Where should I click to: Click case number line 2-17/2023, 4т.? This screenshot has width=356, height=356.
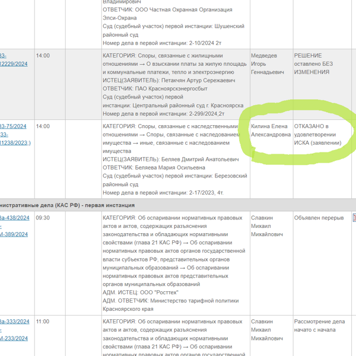click(x=163, y=193)
